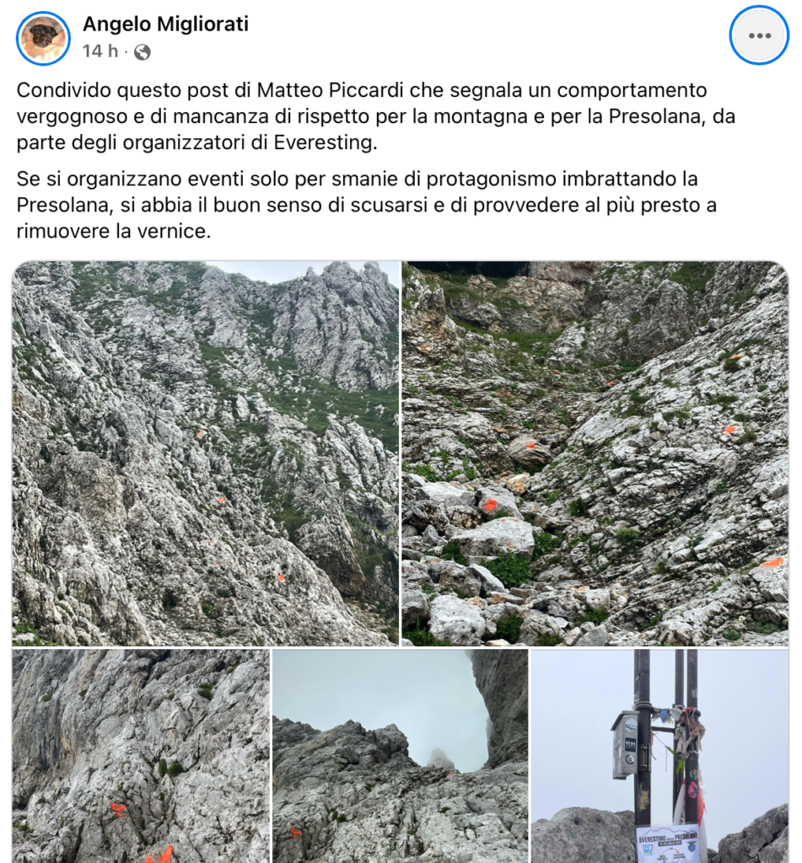Open the three-dots post options menu
The image size is (802, 863).
coord(759,35)
